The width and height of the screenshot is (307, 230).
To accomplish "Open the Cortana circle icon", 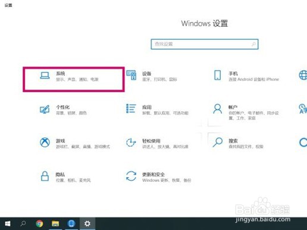I will pyautogui.click(x=303, y=143).
